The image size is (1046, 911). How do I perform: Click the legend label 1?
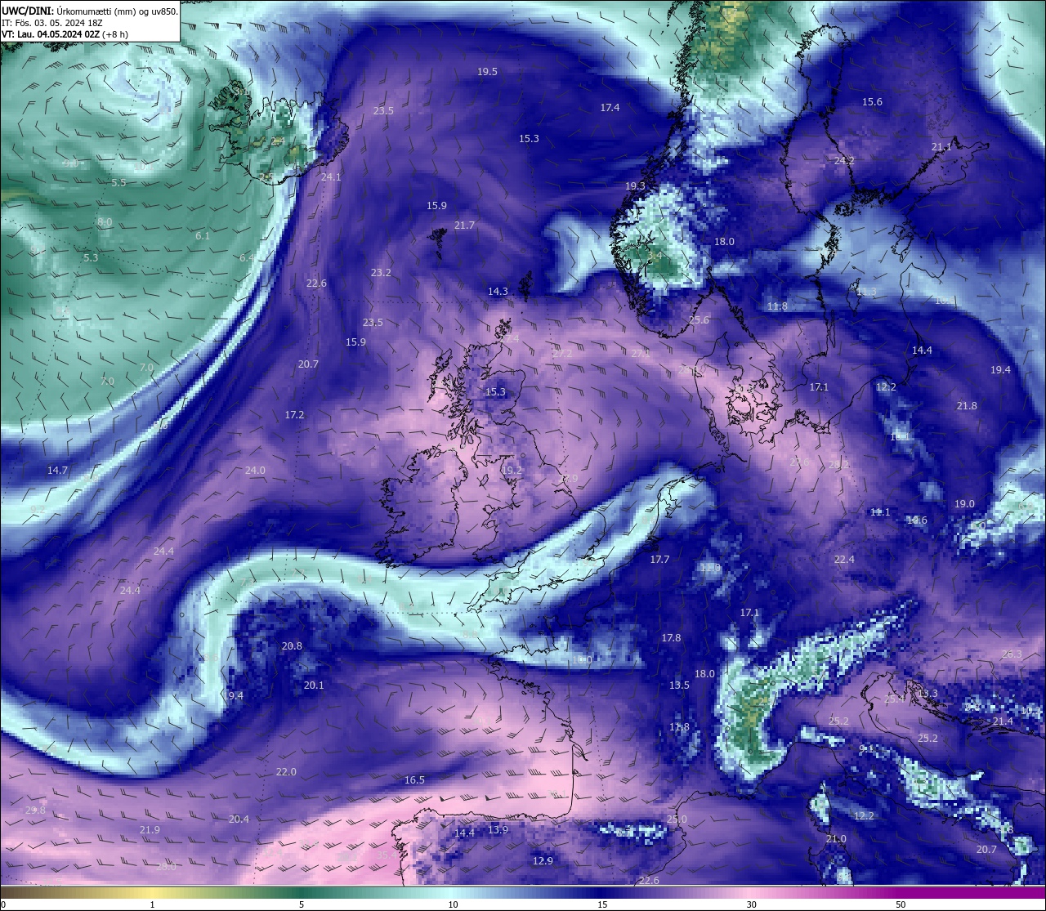click(153, 904)
